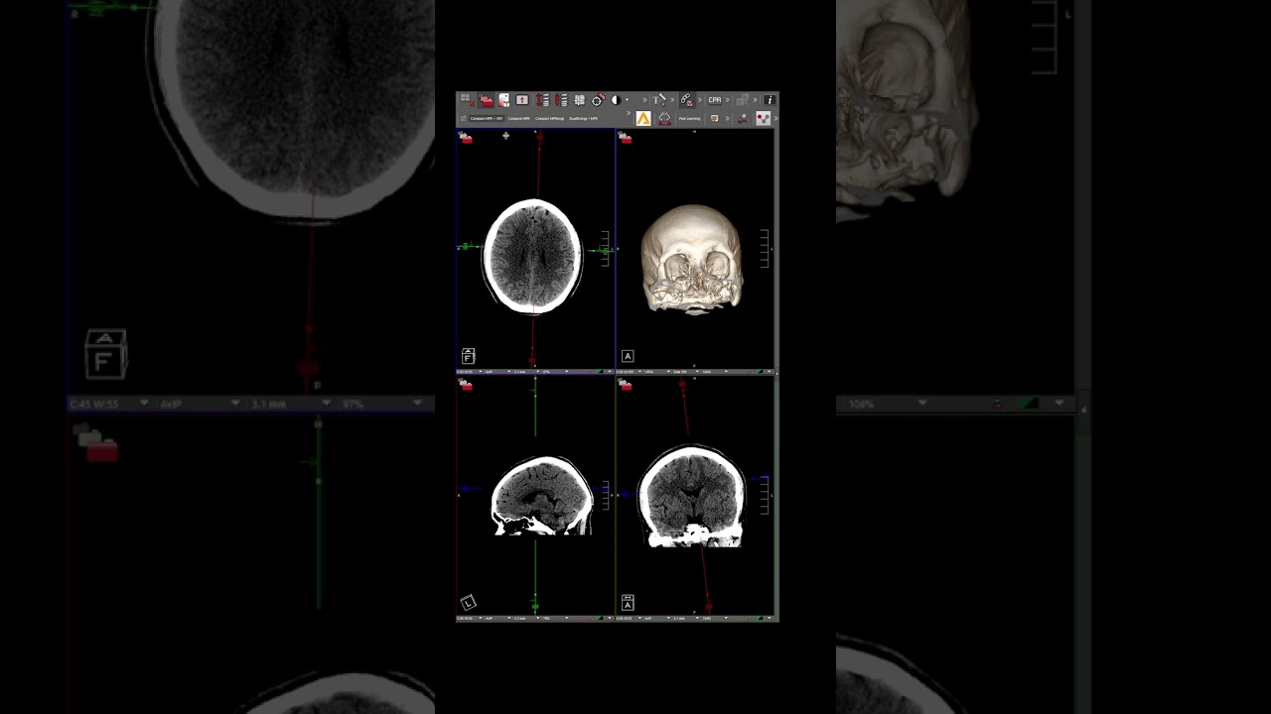
Task: Click the close layout grid icon
Action: click(x=468, y=100)
